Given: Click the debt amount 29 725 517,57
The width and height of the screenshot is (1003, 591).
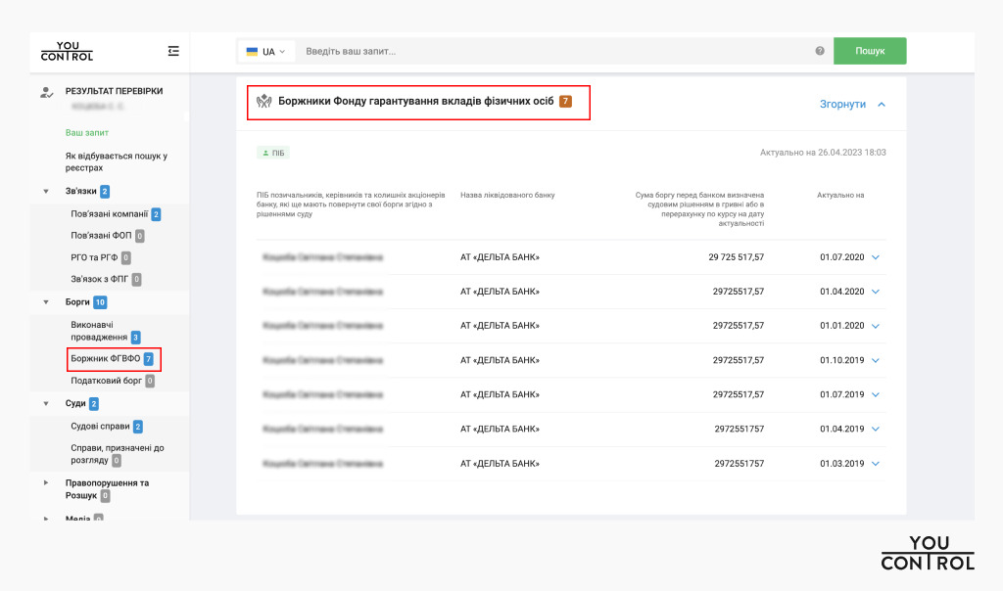Looking at the screenshot, I should [x=737, y=257].
